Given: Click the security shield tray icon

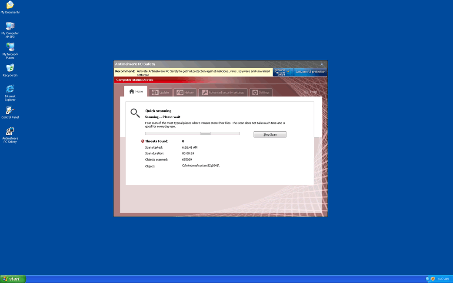Looking at the screenshot, I should click(433, 279).
